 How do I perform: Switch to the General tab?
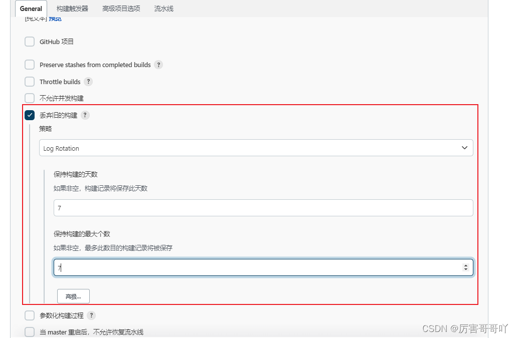click(31, 9)
